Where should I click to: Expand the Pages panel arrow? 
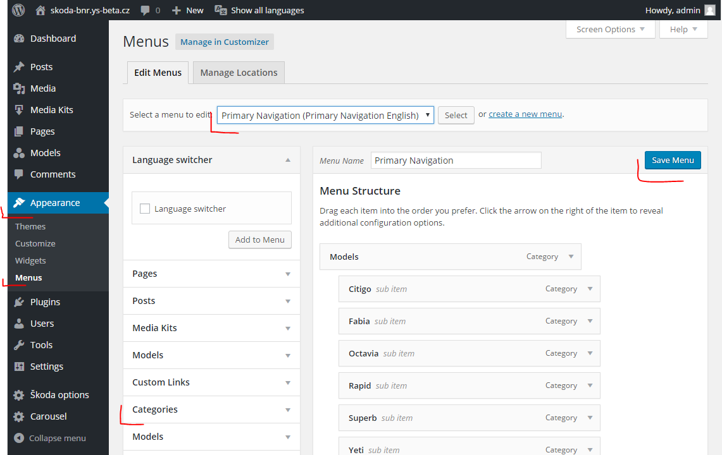288,274
